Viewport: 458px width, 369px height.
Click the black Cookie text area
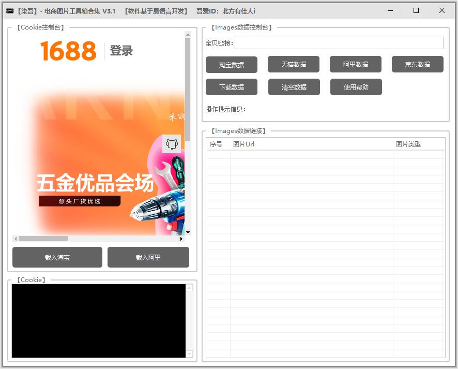point(98,321)
